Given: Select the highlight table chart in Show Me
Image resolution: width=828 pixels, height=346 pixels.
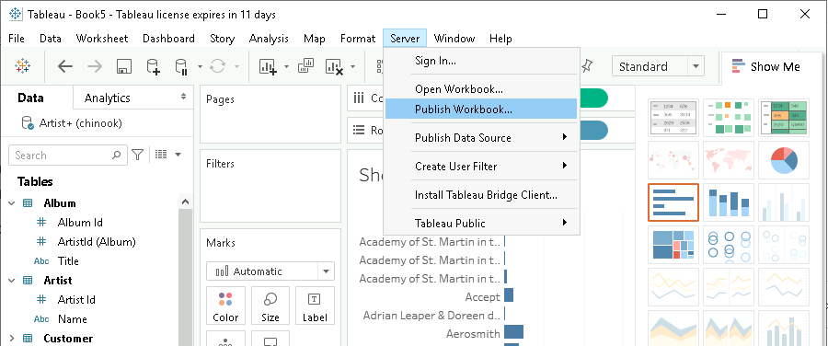Looking at the screenshot, I should coord(784,117).
